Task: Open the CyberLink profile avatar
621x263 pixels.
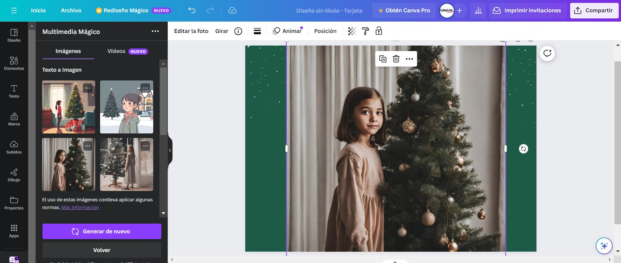Action: pyautogui.click(x=446, y=10)
